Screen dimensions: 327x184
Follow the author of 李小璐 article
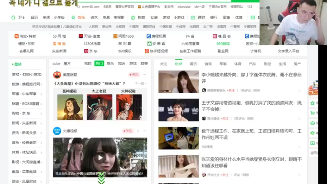231,90
